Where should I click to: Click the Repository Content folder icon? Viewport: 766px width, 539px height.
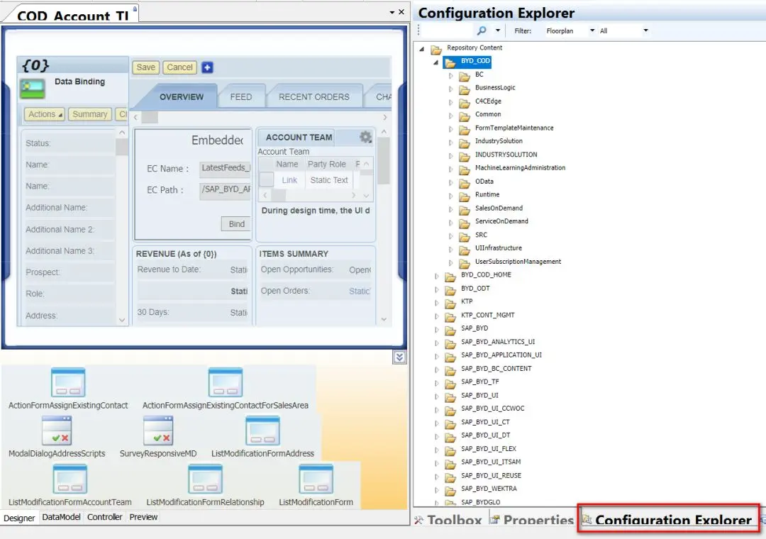[436, 49]
